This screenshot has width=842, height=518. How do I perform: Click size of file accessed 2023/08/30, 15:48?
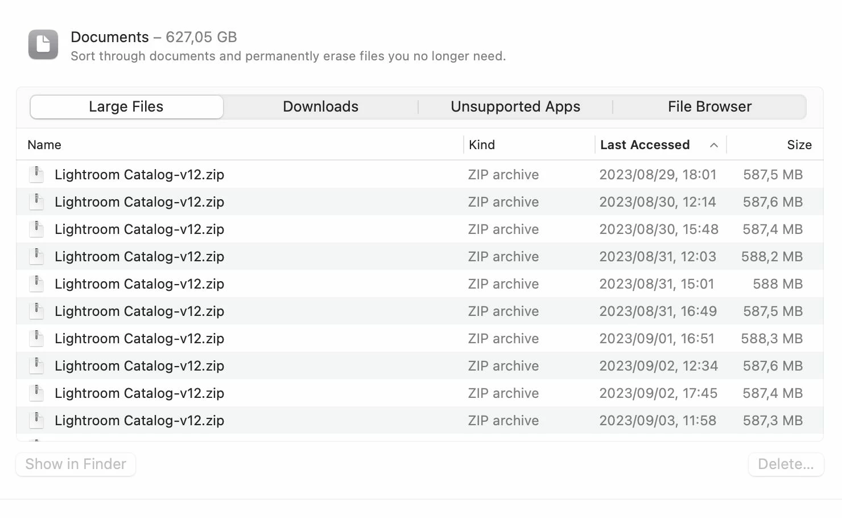(773, 229)
